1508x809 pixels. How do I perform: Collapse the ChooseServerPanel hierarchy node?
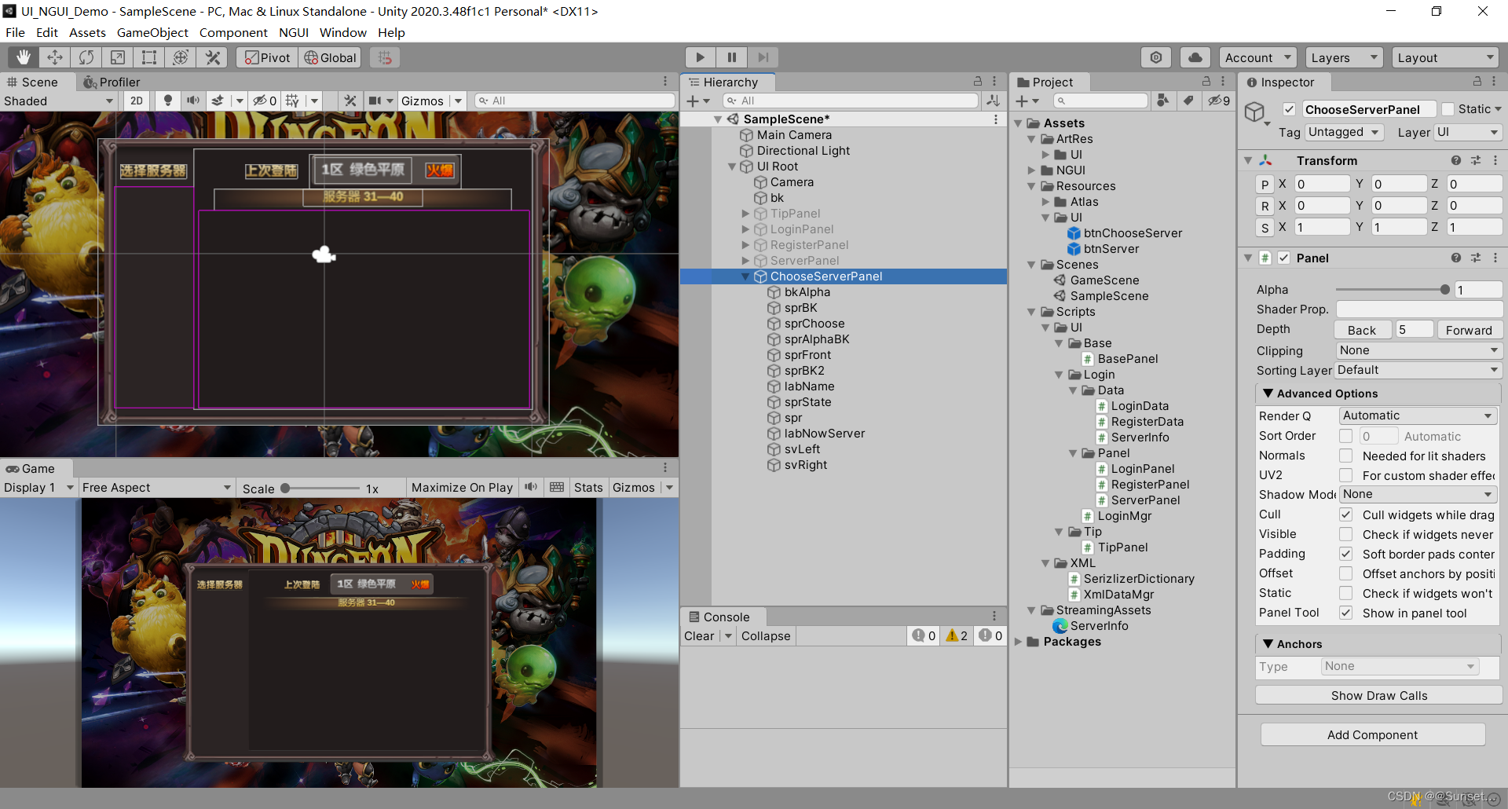tap(745, 276)
